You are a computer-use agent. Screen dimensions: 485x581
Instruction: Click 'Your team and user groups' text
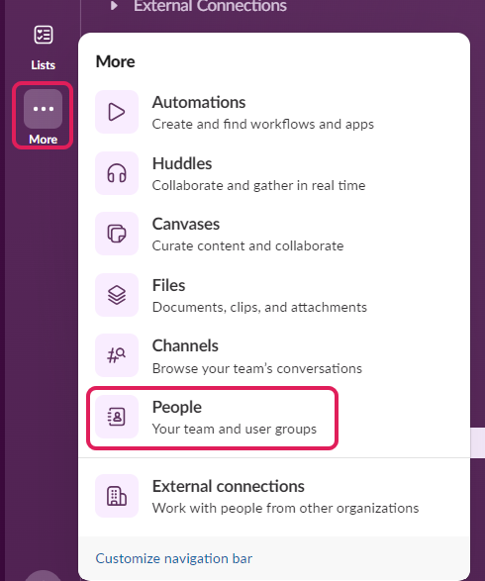pos(235,430)
